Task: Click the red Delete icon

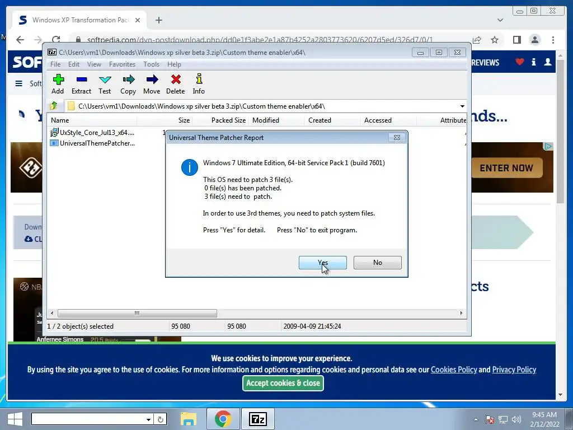Action: point(175,84)
